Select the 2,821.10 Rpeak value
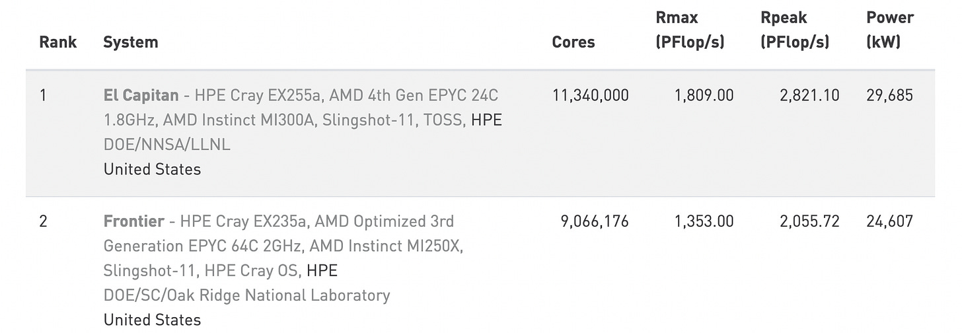 pos(809,95)
